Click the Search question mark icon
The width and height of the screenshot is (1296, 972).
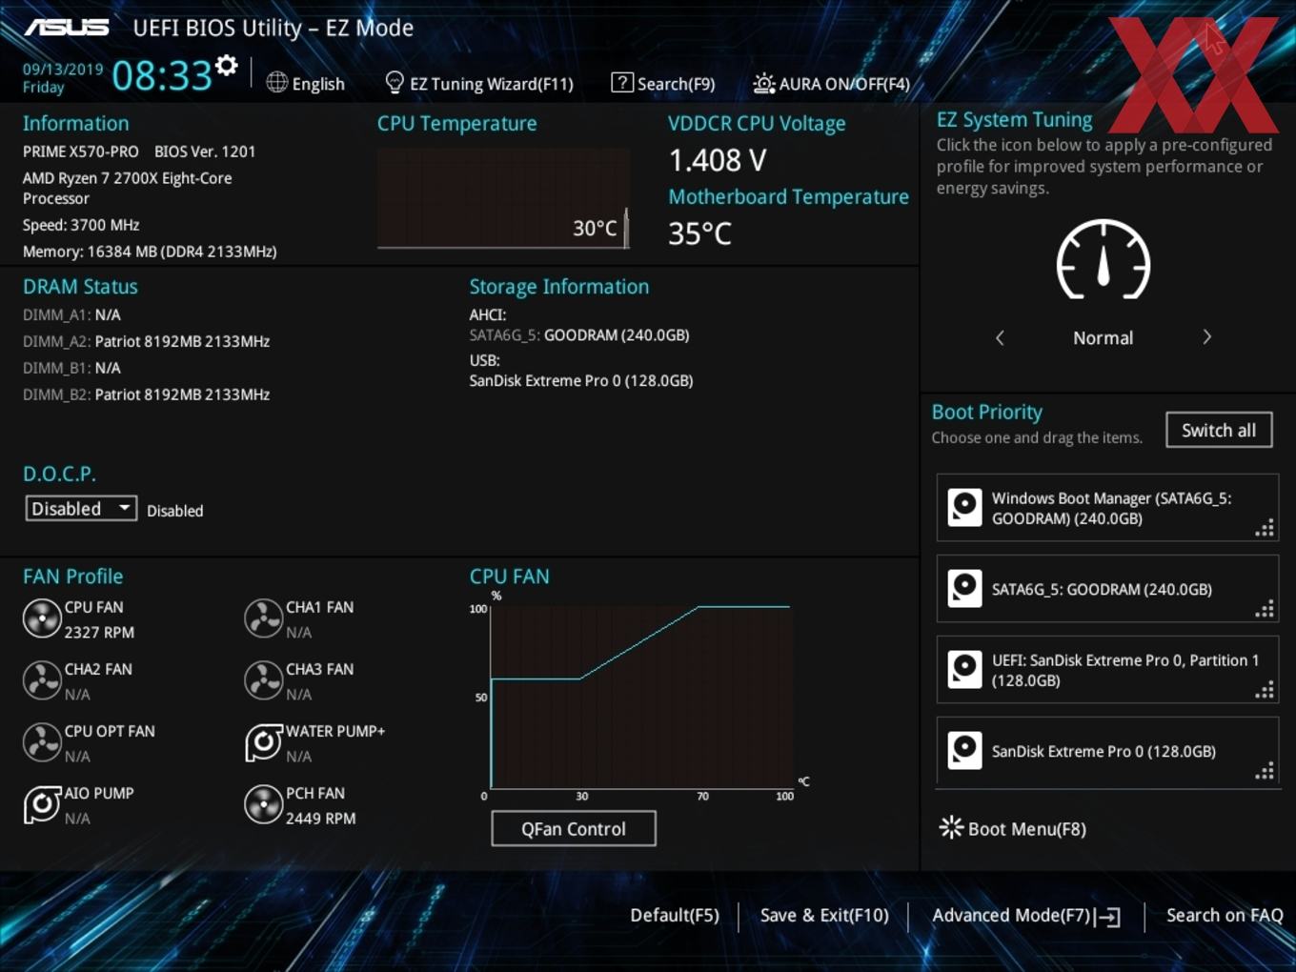[622, 83]
